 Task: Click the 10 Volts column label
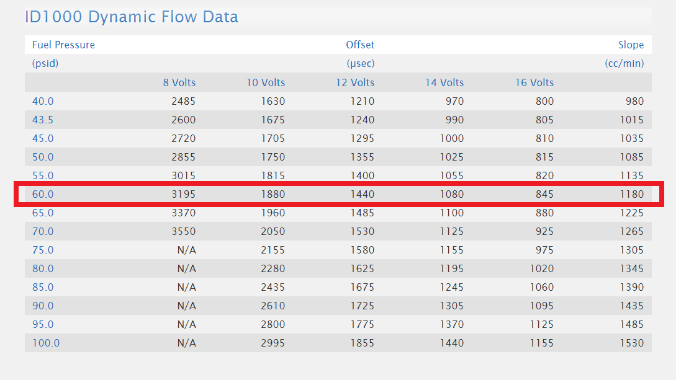(266, 82)
